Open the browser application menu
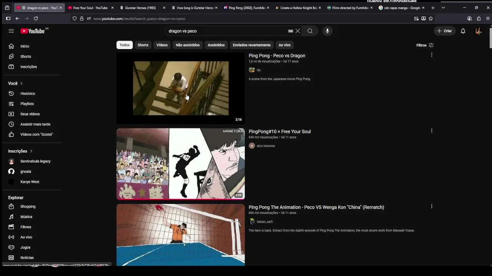The image size is (492, 276). [x=488, y=18]
